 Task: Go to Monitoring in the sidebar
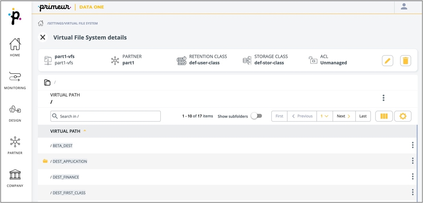[x=15, y=81]
